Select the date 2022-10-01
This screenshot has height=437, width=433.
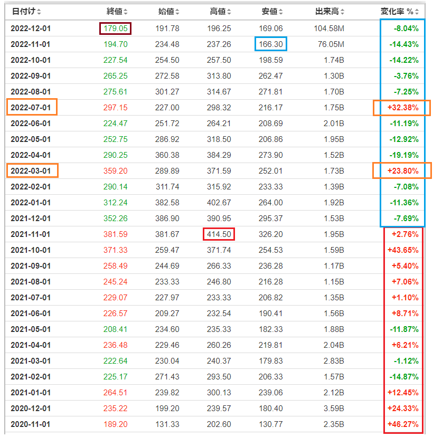click(31, 60)
